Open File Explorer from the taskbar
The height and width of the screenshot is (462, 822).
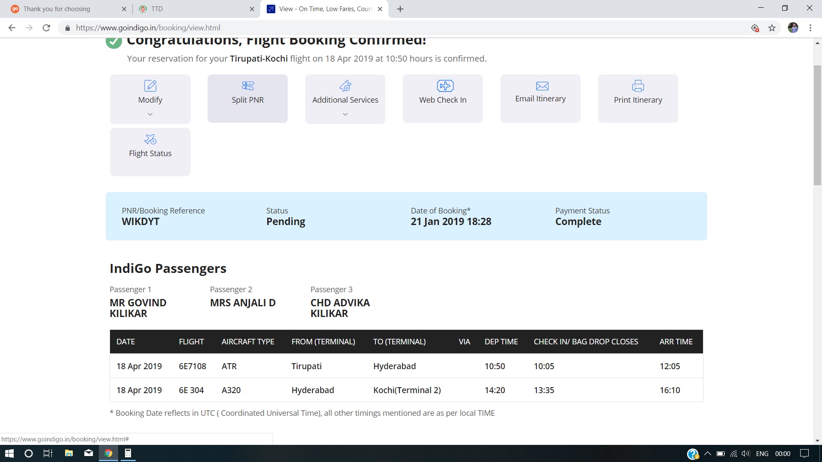[68, 453]
